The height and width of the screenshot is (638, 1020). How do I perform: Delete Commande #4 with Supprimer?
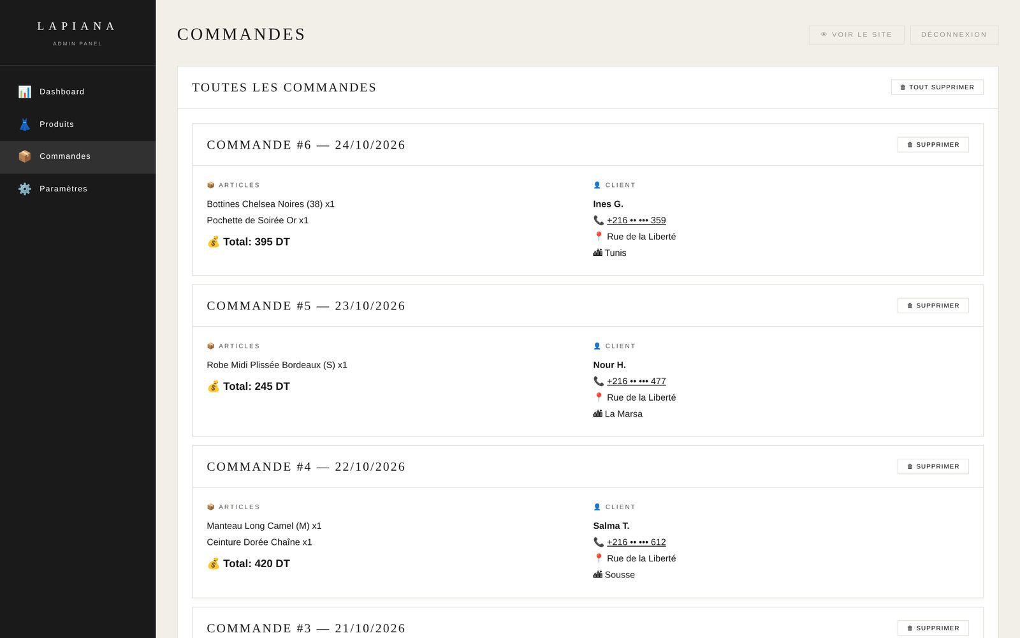[933, 466]
